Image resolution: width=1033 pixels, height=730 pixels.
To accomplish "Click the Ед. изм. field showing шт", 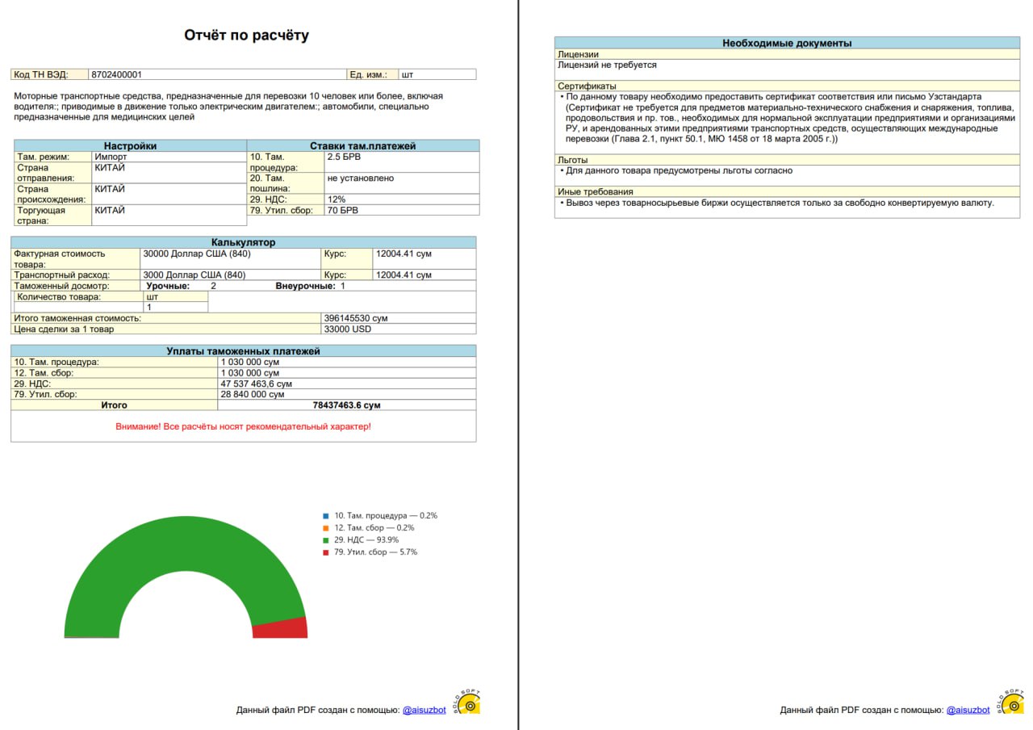I will pyautogui.click(x=437, y=74).
